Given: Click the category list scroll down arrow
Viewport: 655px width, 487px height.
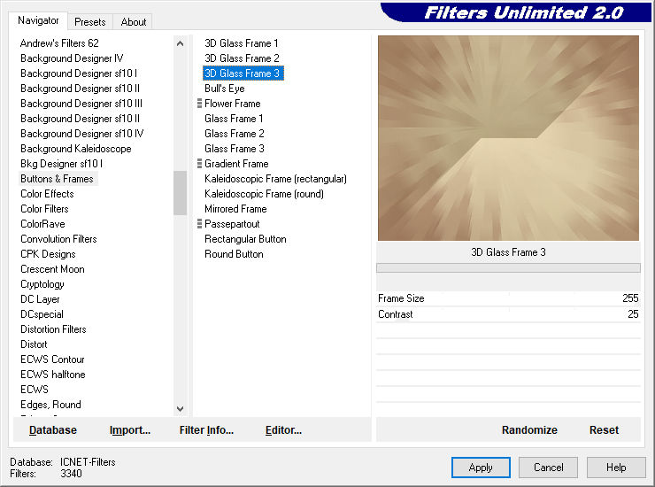Looking at the screenshot, I should click(180, 409).
